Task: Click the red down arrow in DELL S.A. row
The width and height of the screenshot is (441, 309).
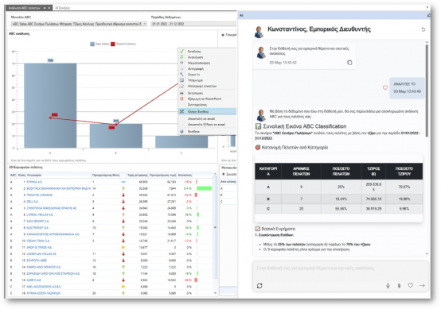Action: coord(123,202)
